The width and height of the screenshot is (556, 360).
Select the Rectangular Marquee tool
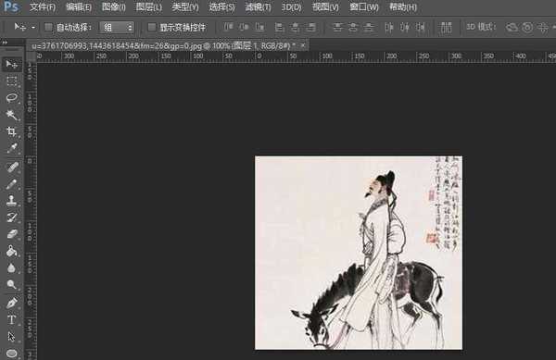click(x=12, y=81)
